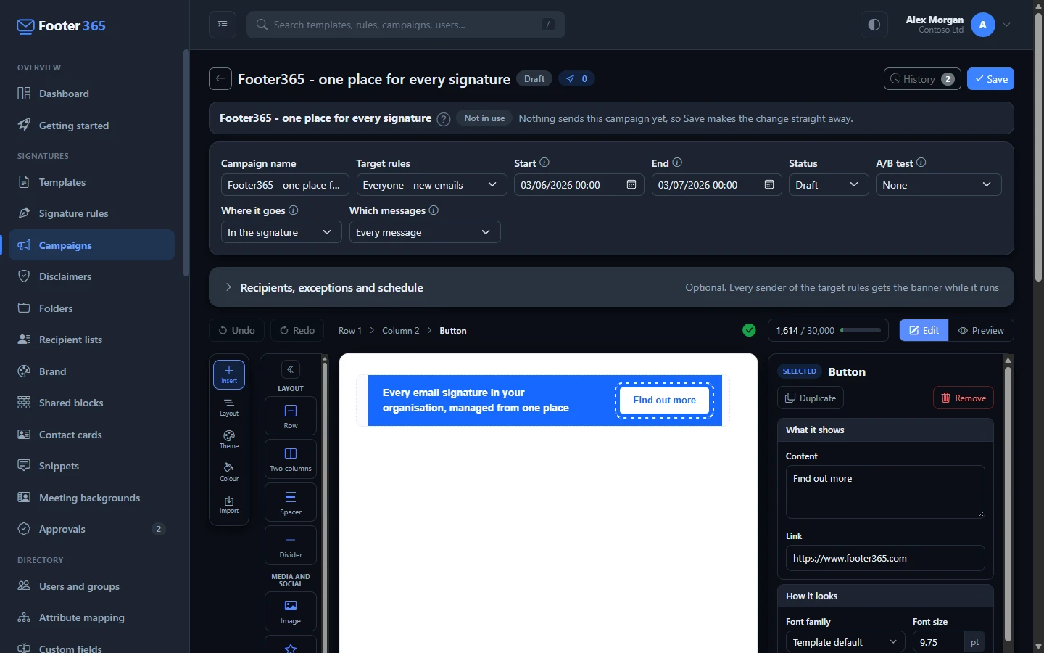Go back using the arrow next to title
The width and height of the screenshot is (1044, 653).
pos(220,78)
